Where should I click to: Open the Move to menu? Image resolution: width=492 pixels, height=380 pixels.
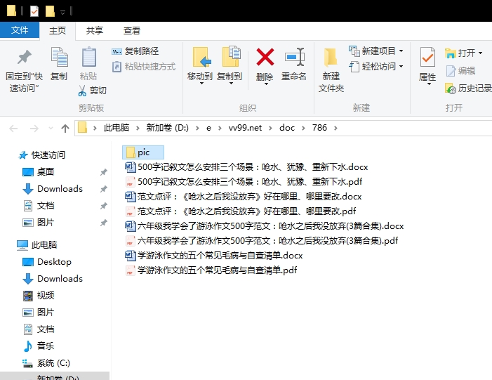click(x=200, y=66)
